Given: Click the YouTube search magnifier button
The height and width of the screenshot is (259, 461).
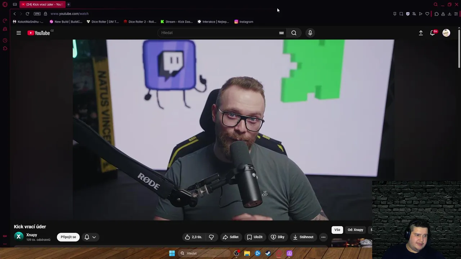Looking at the screenshot, I should pos(294,33).
